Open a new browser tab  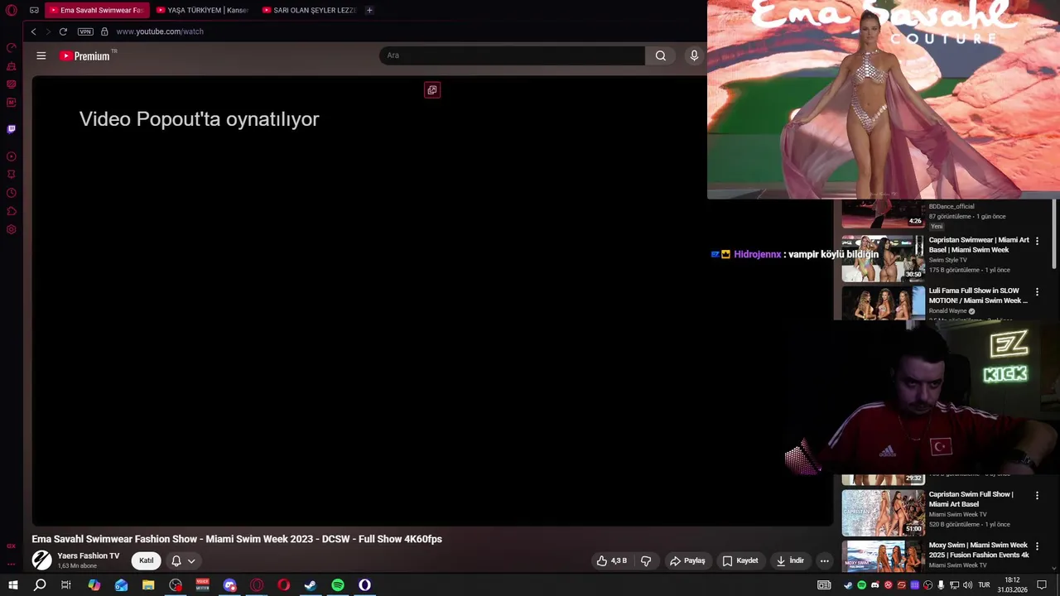[369, 10]
